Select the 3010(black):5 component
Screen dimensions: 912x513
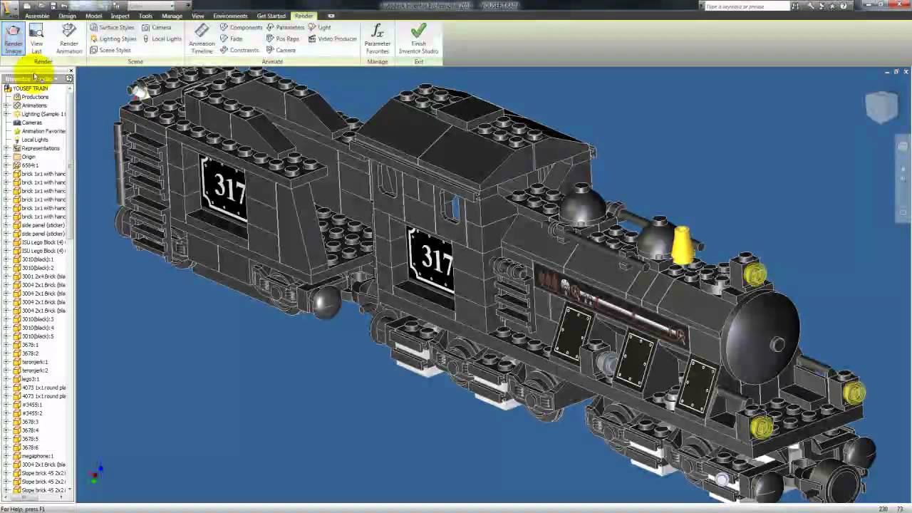point(38,336)
